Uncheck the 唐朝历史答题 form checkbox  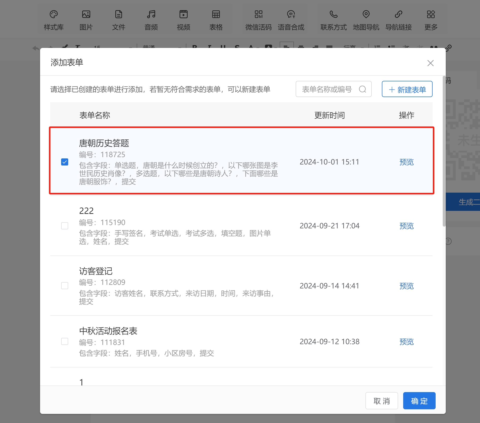click(65, 162)
